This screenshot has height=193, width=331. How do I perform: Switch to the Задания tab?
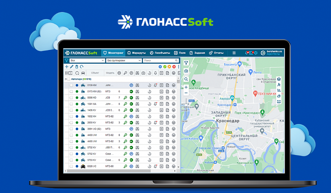tap(197, 53)
